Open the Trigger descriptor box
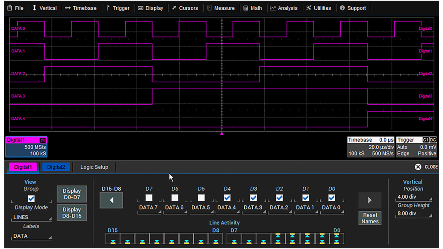The height and width of the screenshot is (249, 443). (416, 147)
